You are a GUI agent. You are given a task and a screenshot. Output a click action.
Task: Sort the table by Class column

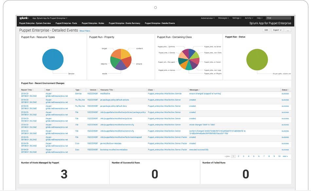tap(151, 90)
